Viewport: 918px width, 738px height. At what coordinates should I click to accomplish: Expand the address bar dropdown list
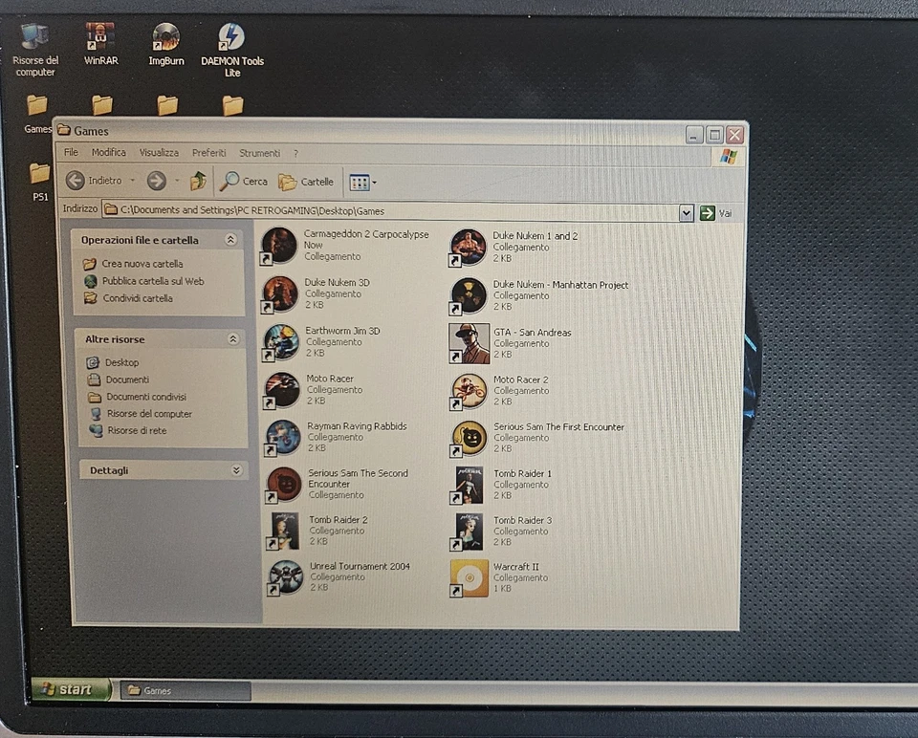coord(687,213)
